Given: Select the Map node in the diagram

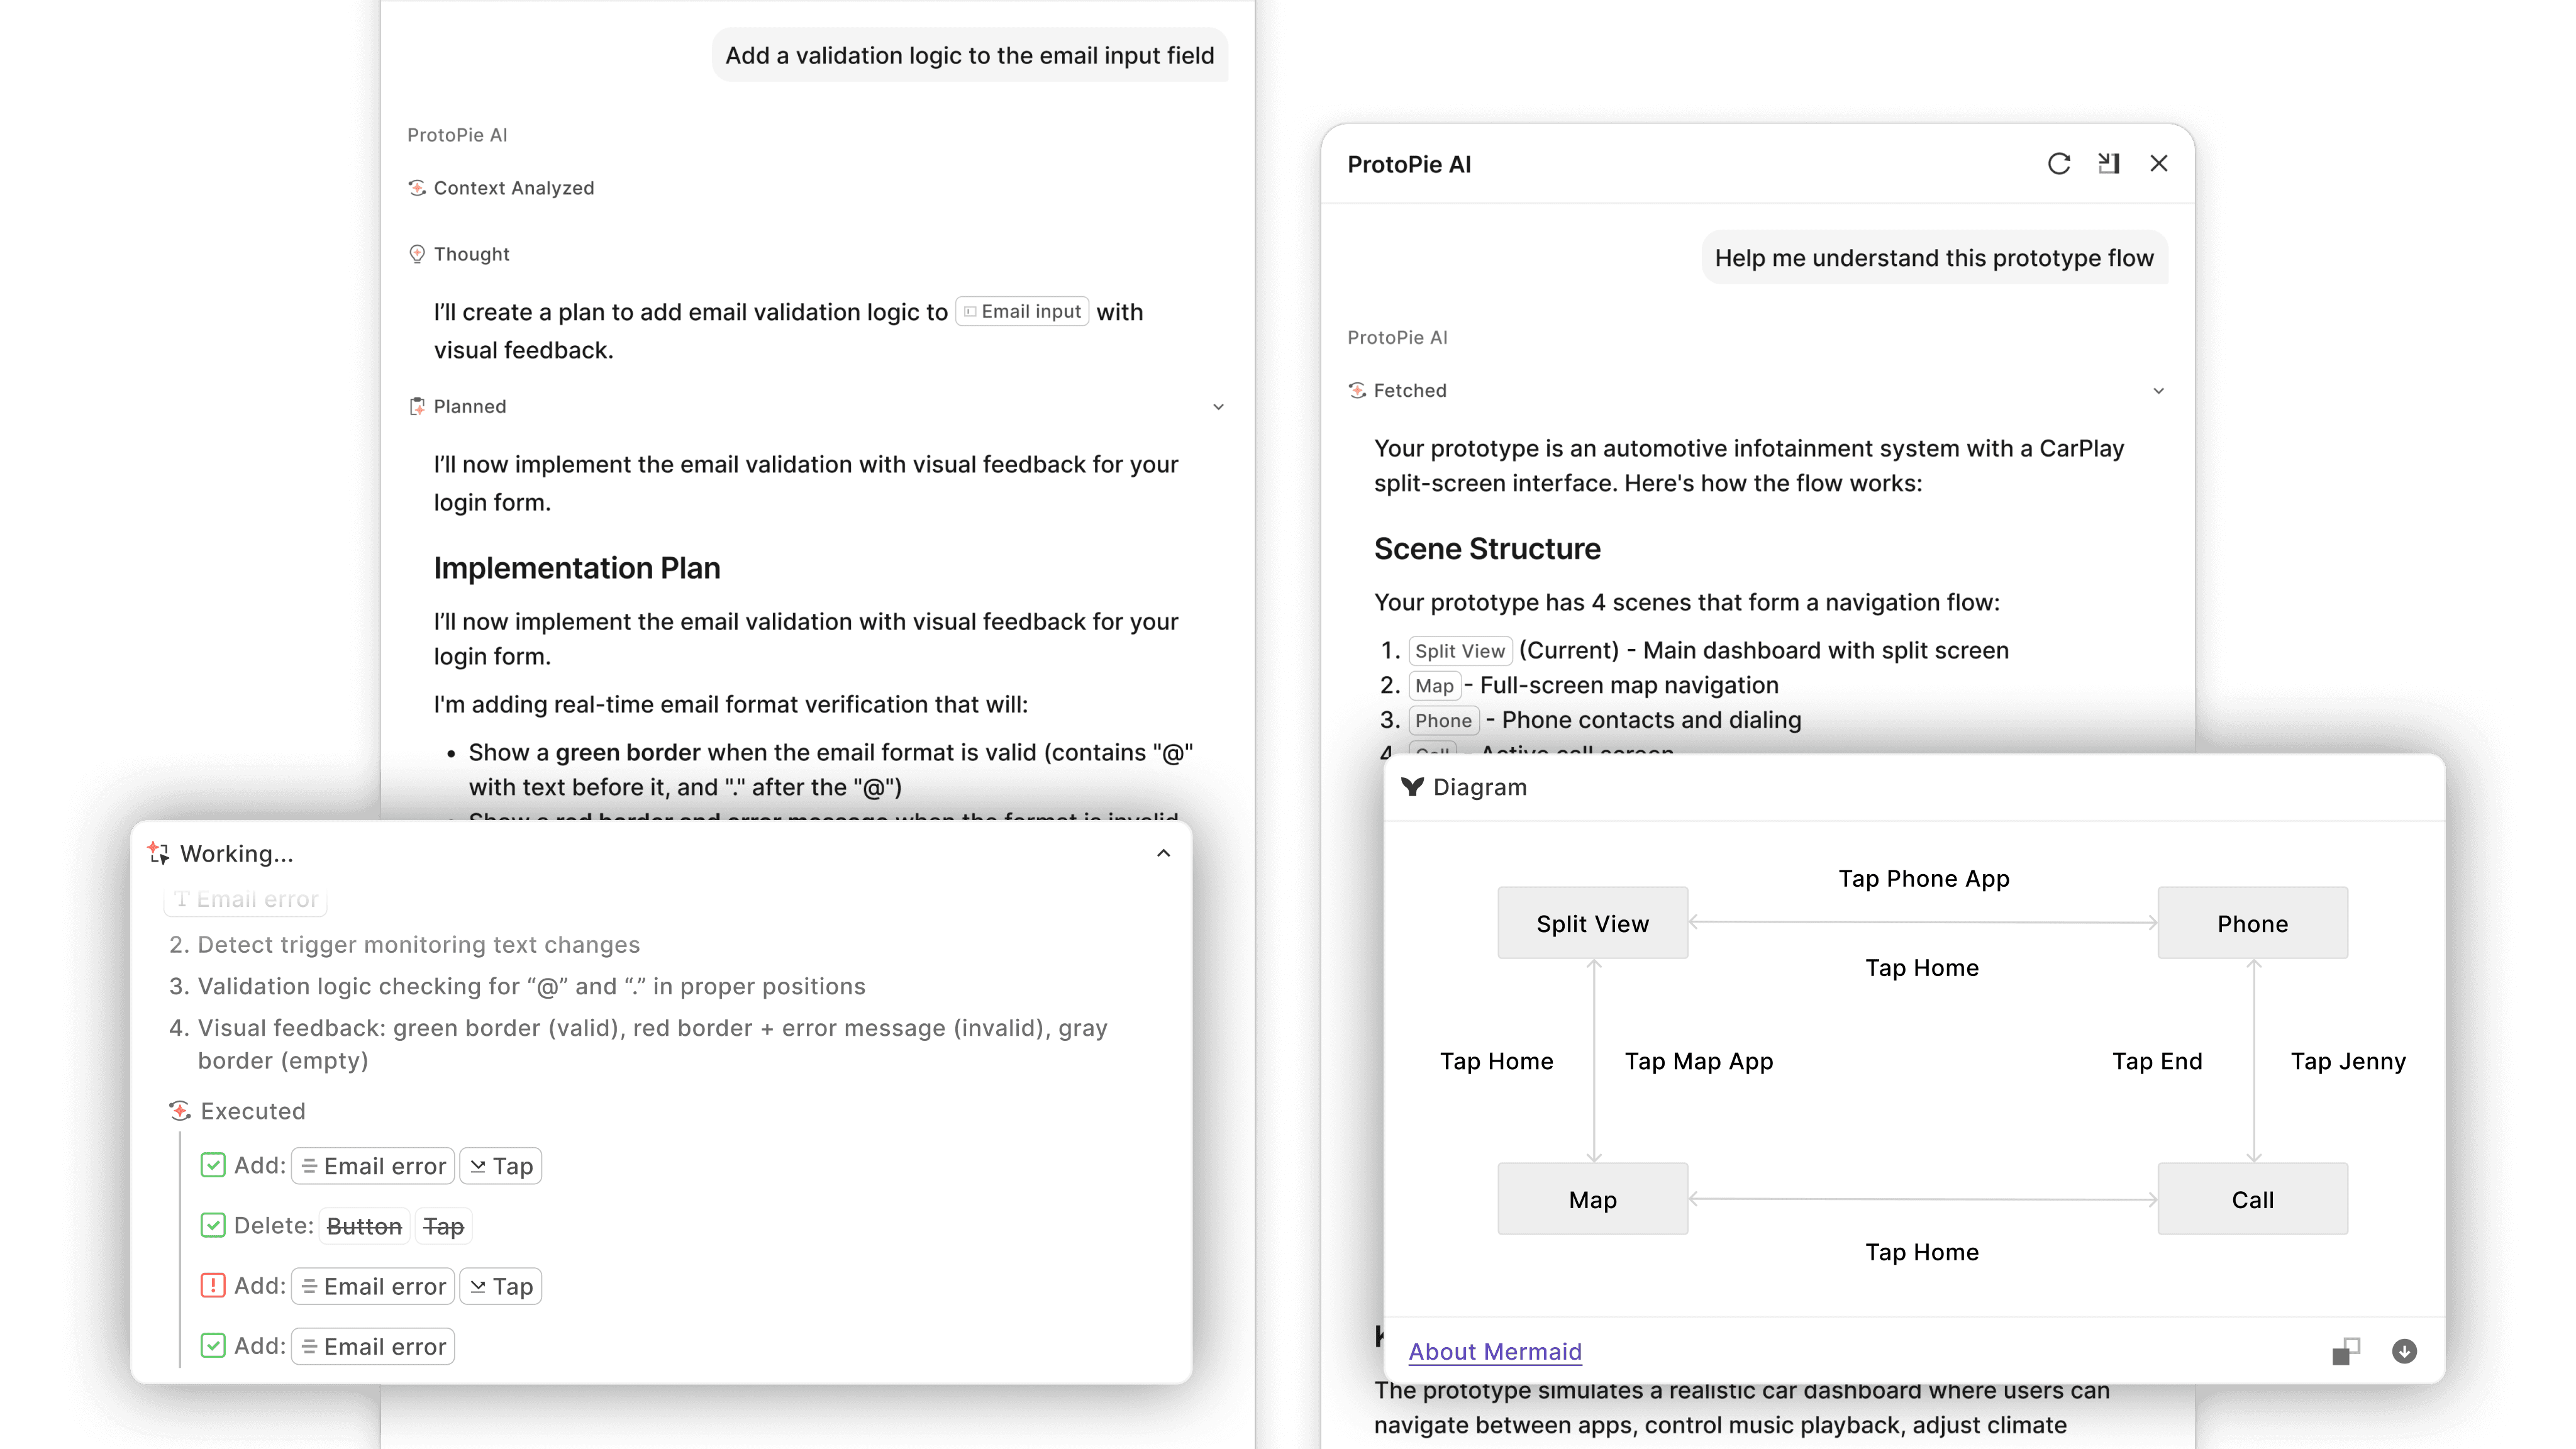Looking at the screenshot, I should [x=1593, y=1199].
